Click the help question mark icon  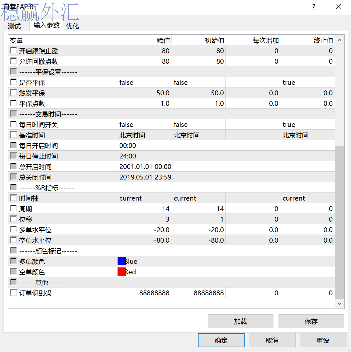(314, 7)
